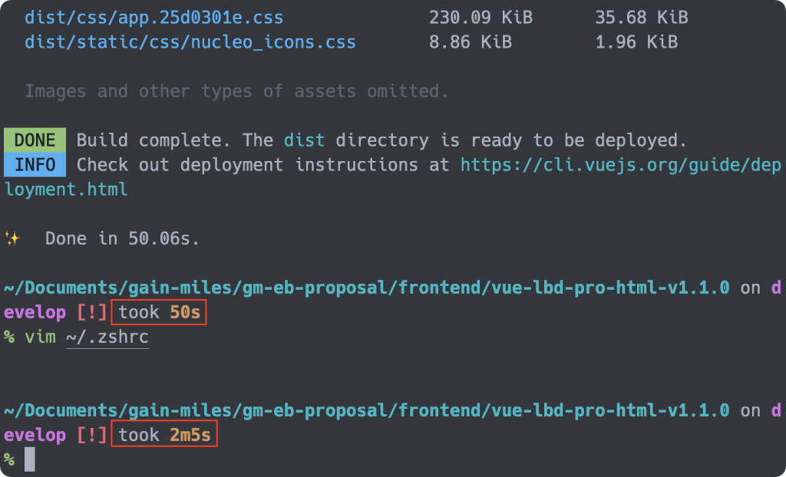Click the 230.09 KiB file size
The height and width of the screenshot is (477, 786).
(x=481, y=18)
